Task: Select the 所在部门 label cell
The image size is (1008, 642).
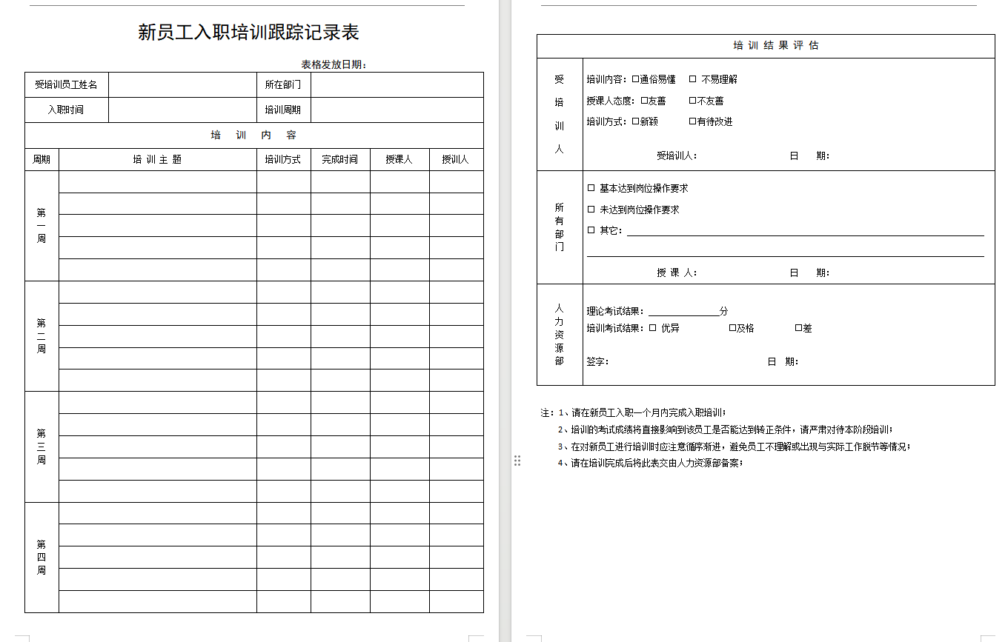Action: click(283, 84)
